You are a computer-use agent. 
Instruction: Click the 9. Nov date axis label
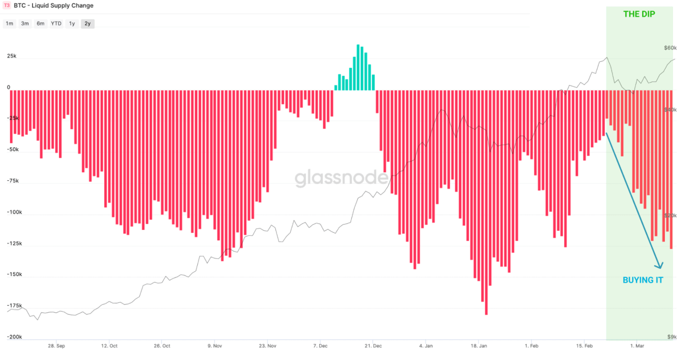click(215, 345)
